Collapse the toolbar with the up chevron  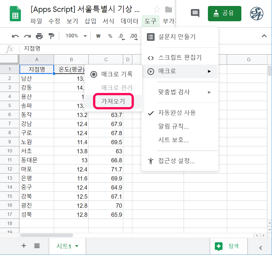[x=264, y=36]
